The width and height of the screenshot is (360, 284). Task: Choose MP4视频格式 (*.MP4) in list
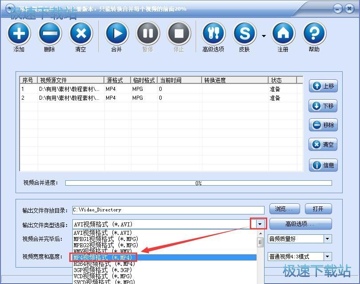point(164,258)
